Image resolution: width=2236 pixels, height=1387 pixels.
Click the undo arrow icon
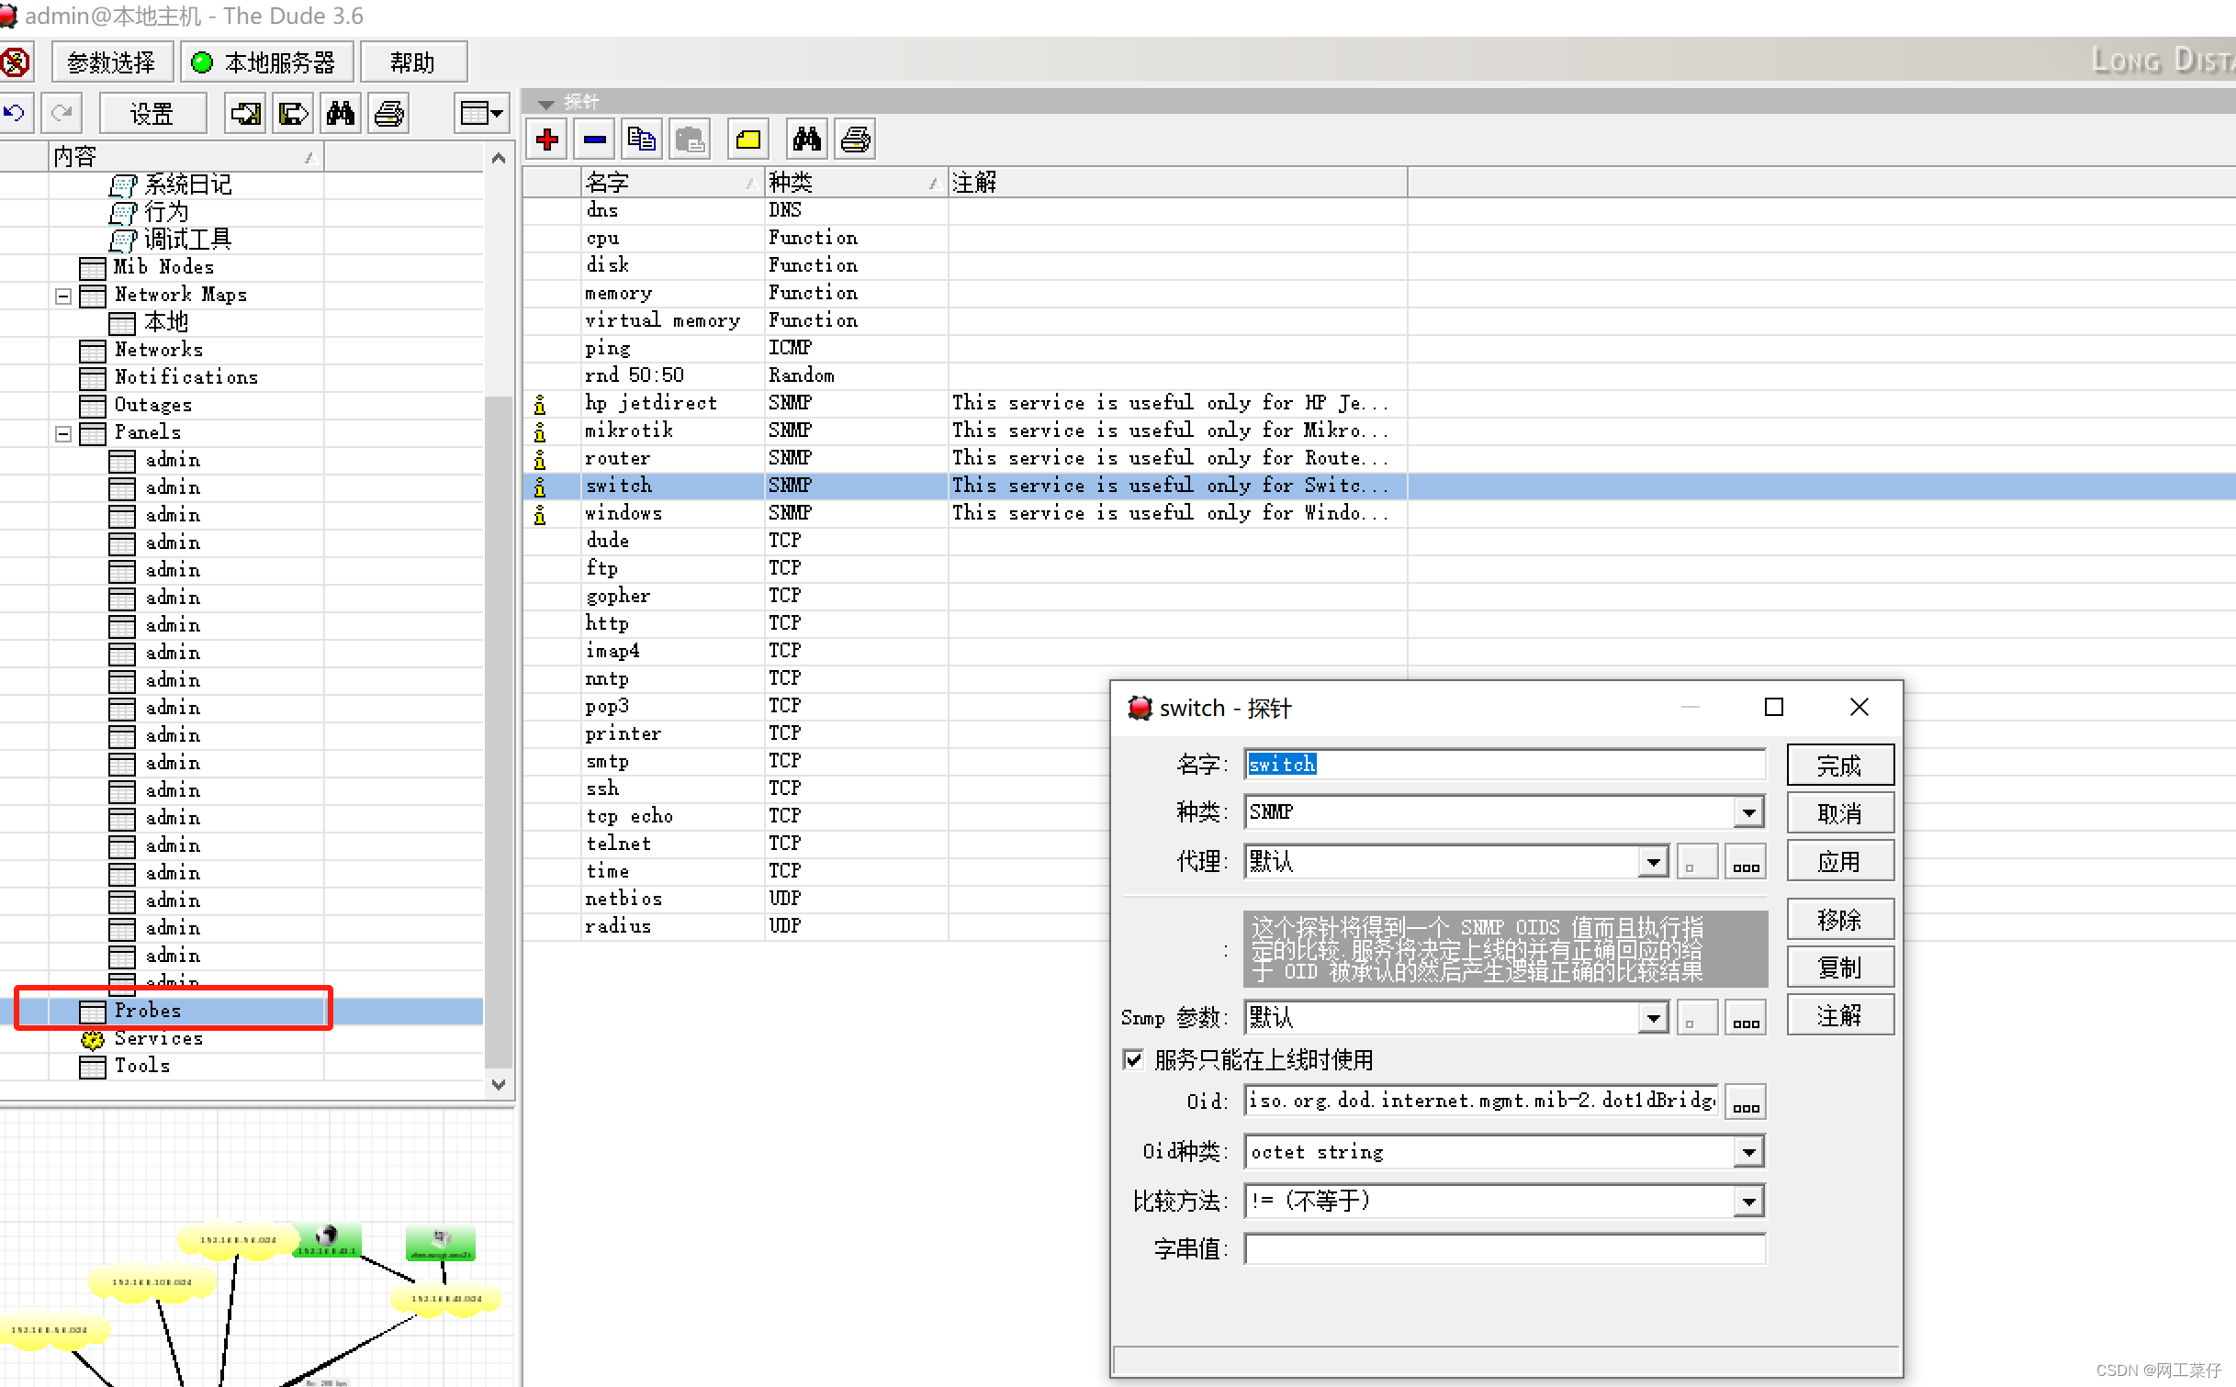[x=15, y=114]
